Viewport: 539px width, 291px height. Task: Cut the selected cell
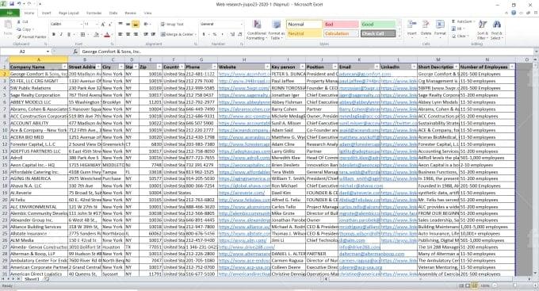pyautogui.click(x=23, y=21)
